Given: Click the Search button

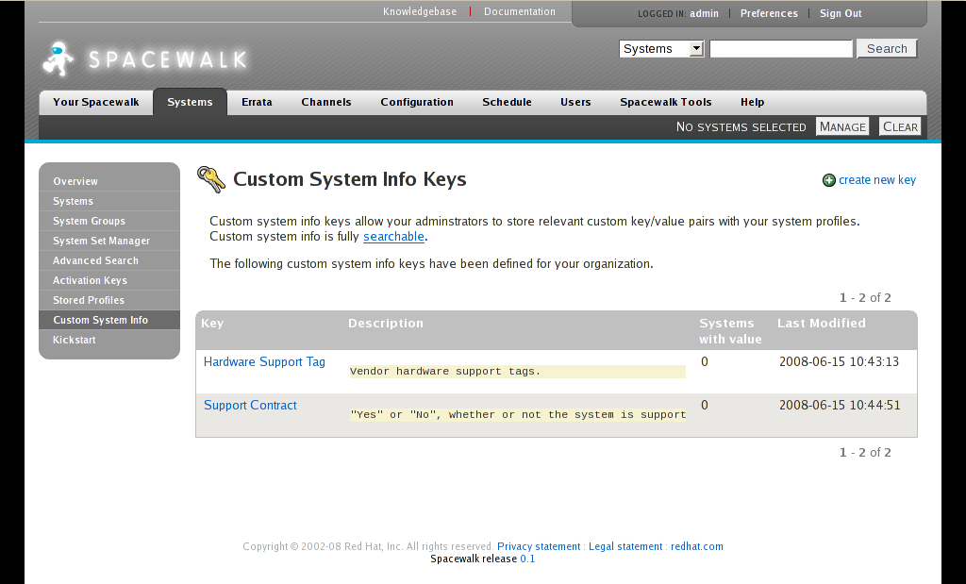Looking at the screenshot, I should [x=887, y=49].
